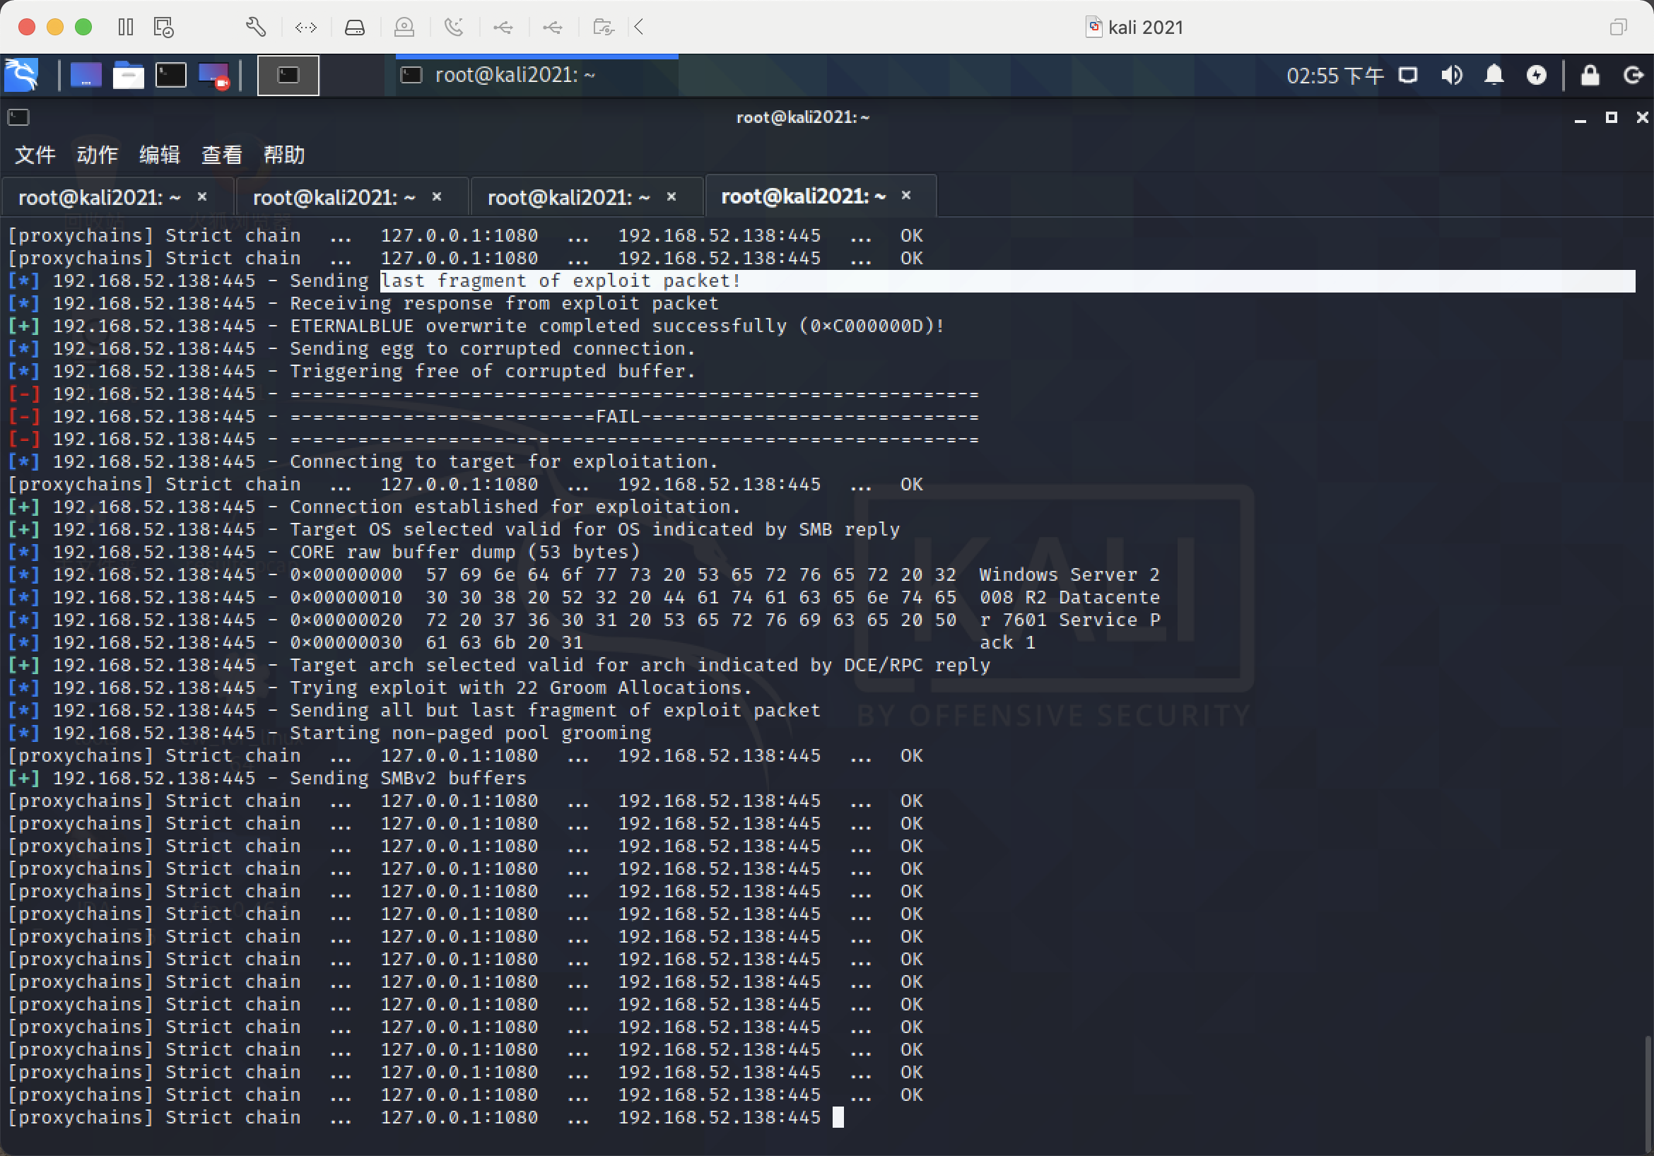
Task: Launch the terminal emulator from the panel
Action: [171, 75]
